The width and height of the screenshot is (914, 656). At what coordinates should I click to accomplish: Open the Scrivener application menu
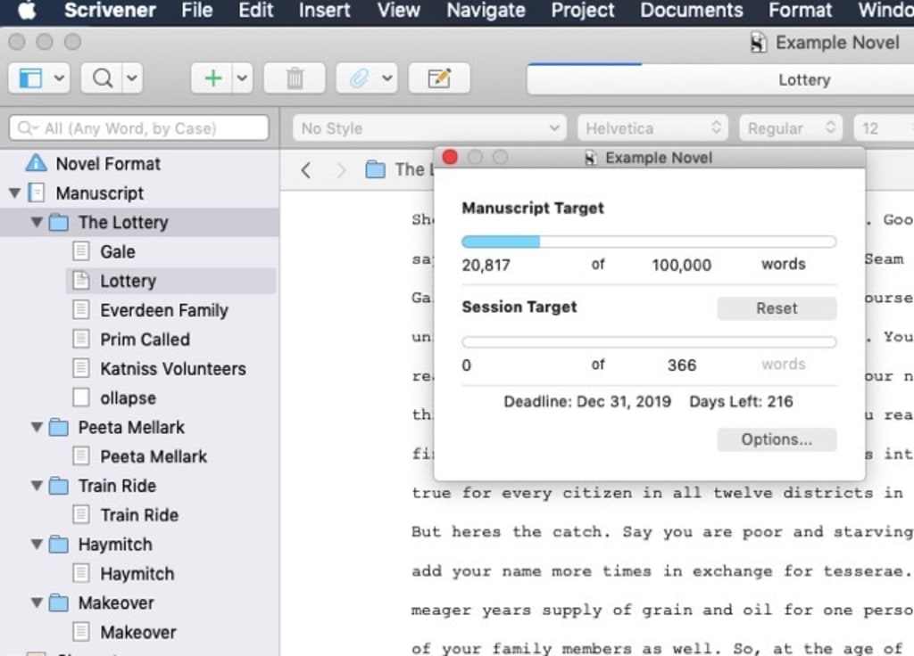tap(110, 11)
